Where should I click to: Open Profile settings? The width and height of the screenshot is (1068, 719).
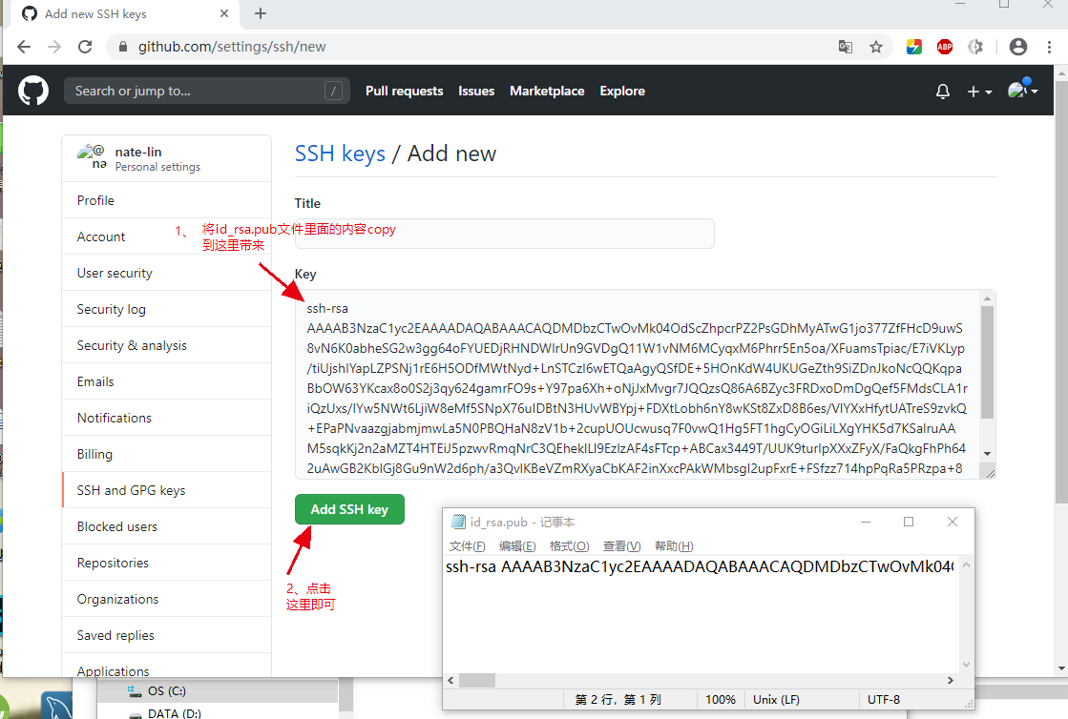(166, 200)
